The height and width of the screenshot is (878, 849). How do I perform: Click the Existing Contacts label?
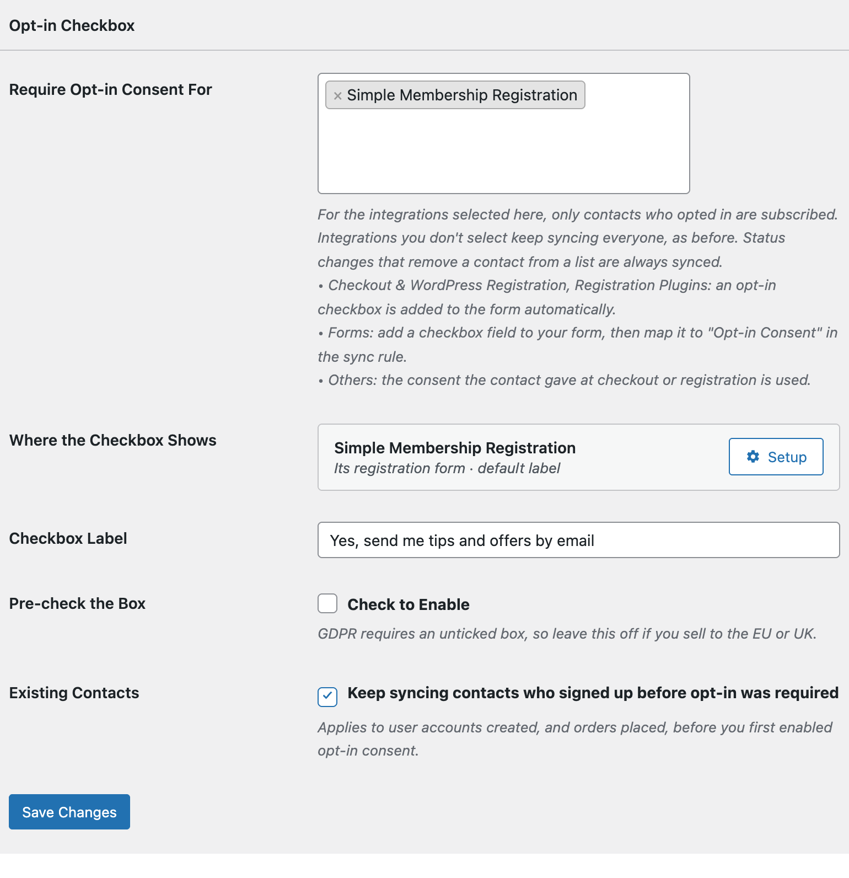(74, 693)
